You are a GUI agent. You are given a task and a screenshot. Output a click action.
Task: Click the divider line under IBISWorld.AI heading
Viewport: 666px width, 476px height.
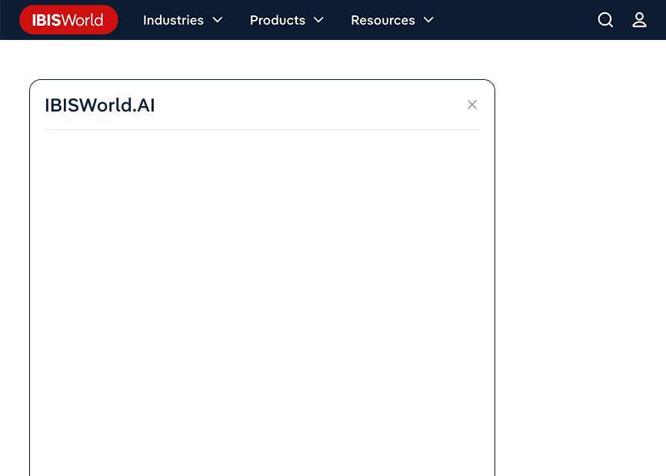click(261, 129)
